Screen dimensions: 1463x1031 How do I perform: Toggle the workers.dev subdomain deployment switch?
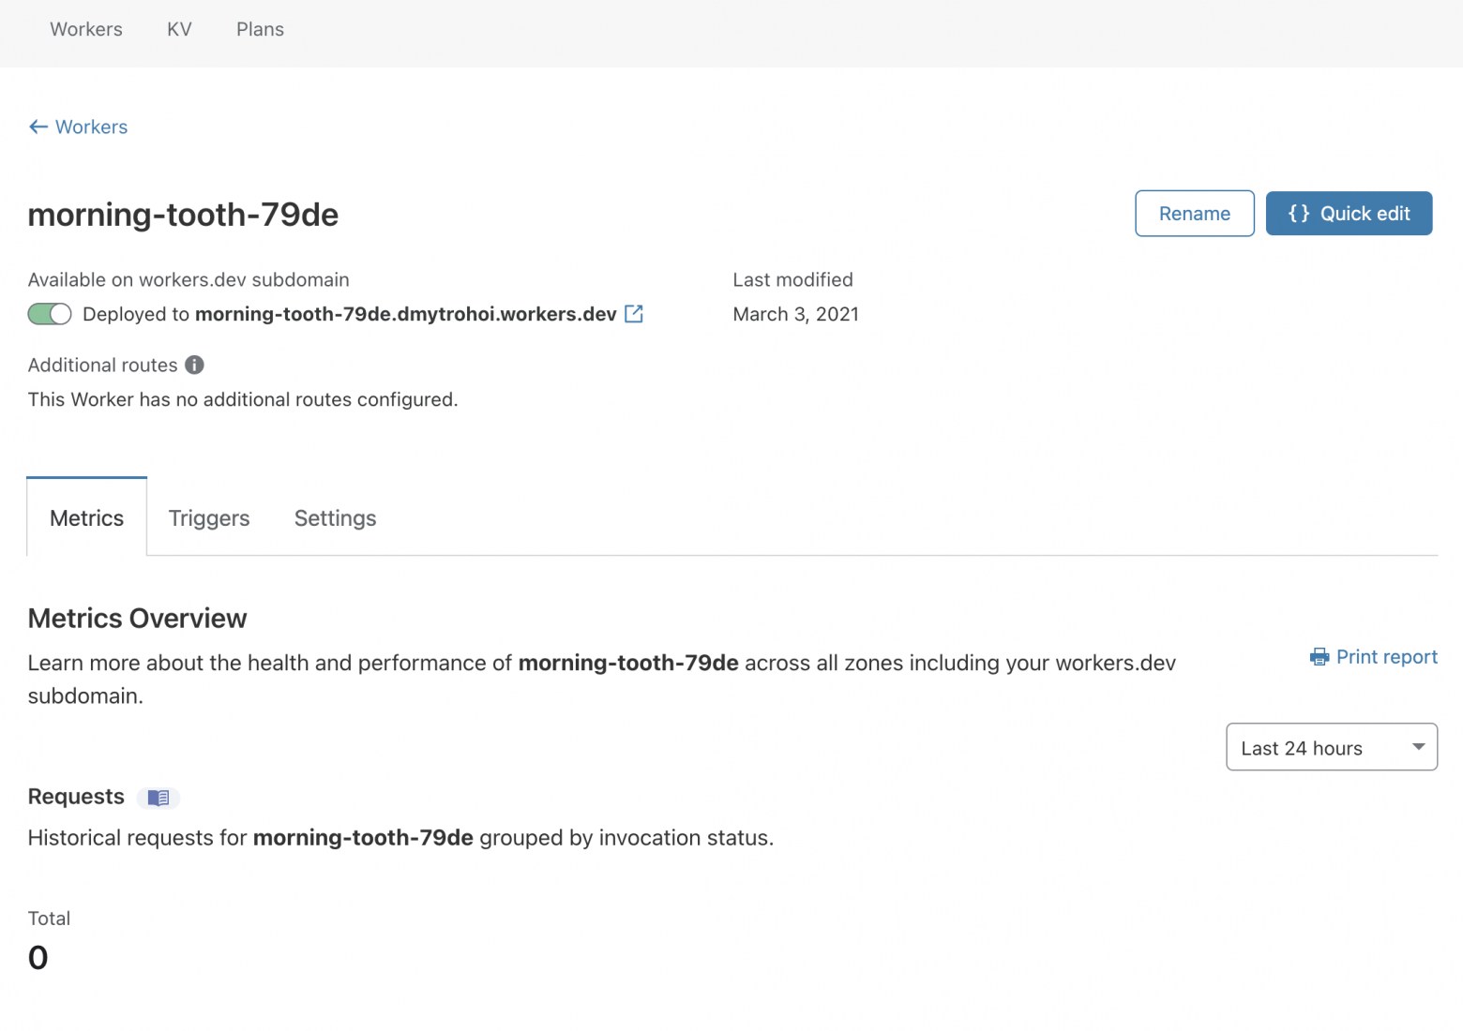coord(50,314)
